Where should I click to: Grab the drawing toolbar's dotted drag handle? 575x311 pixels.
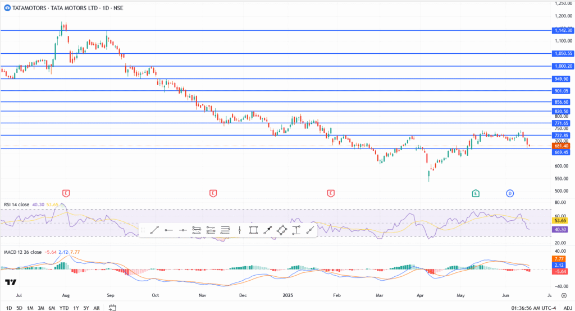[143, 230]
